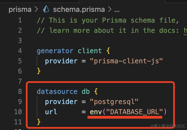Image resolution: width=187 pixels, height=130 pixels.
Task: Expand the breadcrumb ellipsis item
Action: coord(116,9)
